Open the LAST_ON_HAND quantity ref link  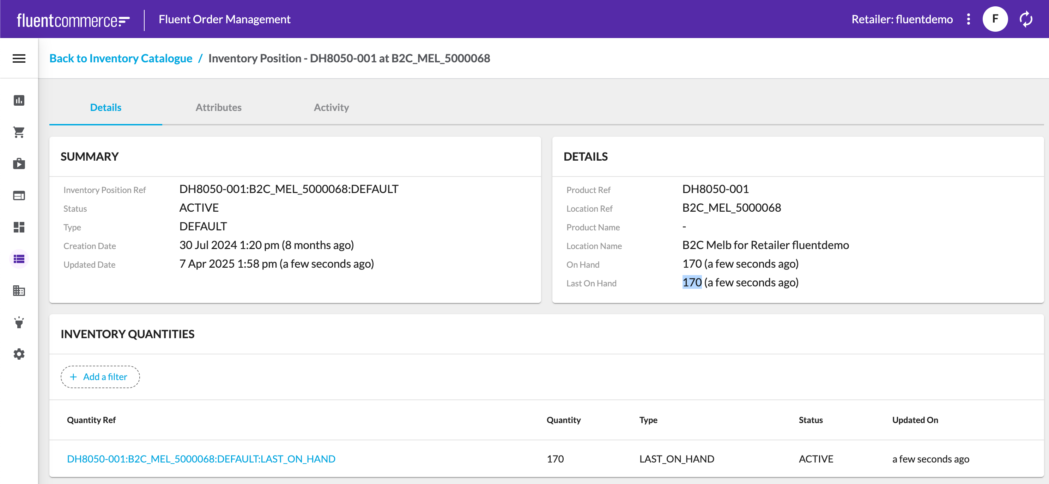click(201, 459)
